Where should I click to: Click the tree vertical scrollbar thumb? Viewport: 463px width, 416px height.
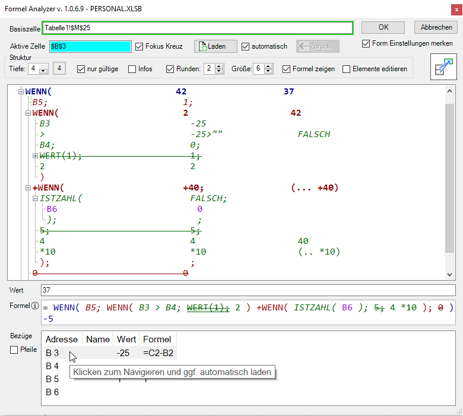[x=449, y=178]
